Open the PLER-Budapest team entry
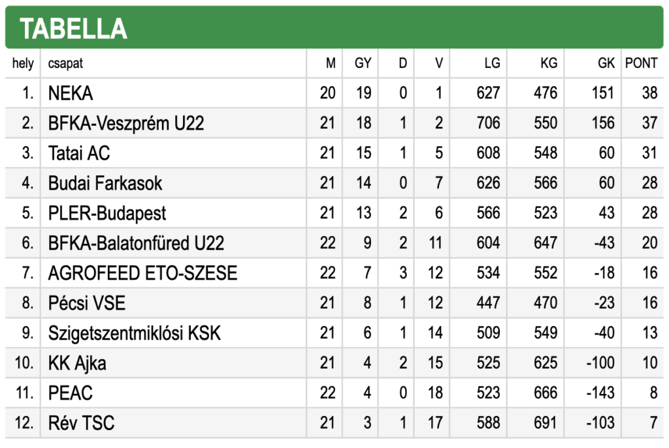This screenshot has width=669, height=448. [107, 213]
